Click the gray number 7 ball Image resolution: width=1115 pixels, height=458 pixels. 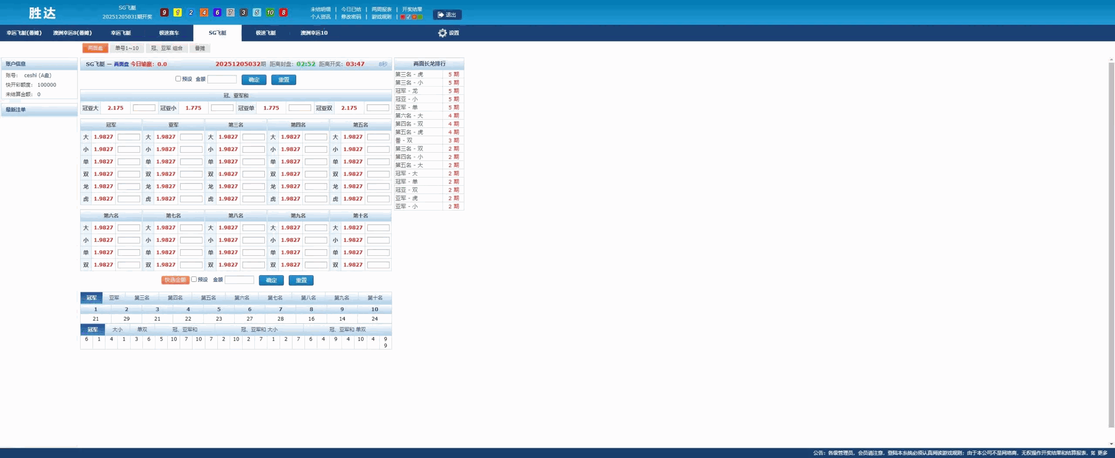pyautogui.click(x=230, y=13)
